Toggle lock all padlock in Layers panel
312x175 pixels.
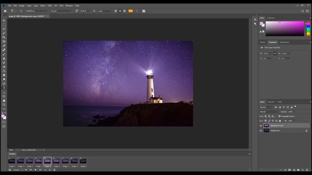(x=280, y=121)
